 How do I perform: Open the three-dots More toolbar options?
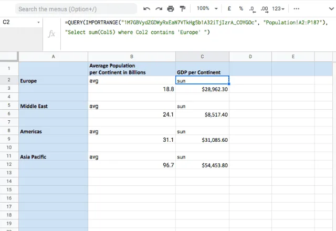click(x=296, y=9)
